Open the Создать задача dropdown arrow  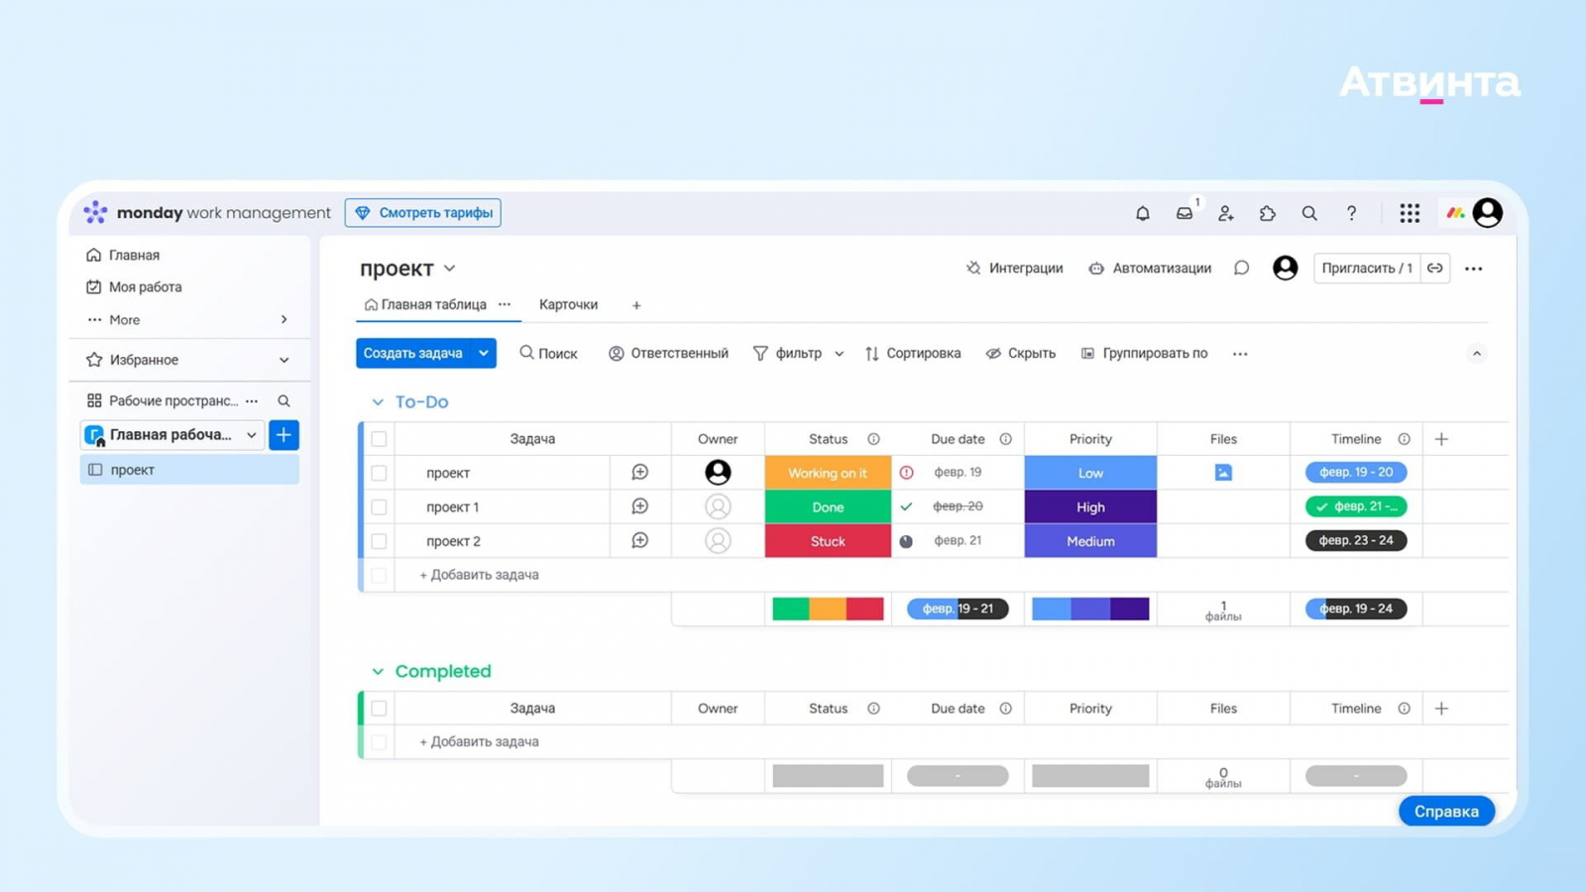click(484, 353)
